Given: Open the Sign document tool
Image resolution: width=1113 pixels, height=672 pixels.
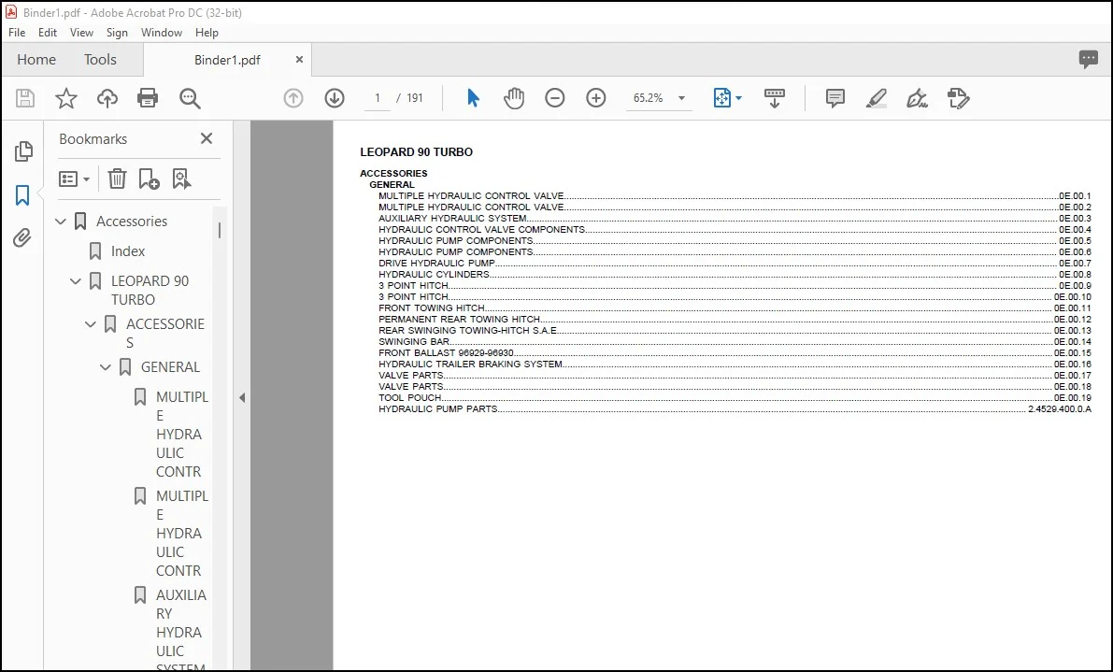Looking at the screenshot, I should 917,98.
